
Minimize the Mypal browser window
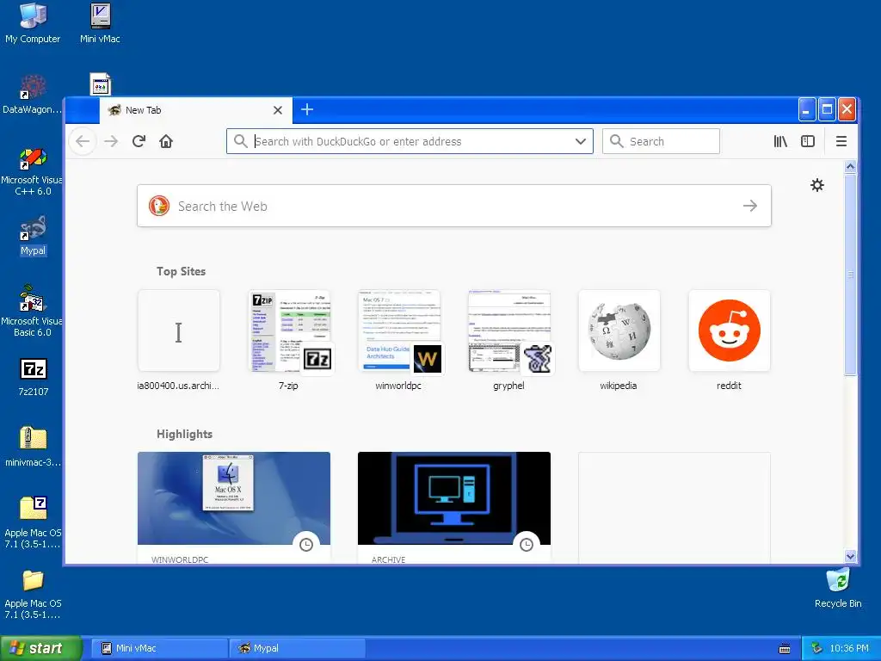pyautogui.click(x=807, y=109)
